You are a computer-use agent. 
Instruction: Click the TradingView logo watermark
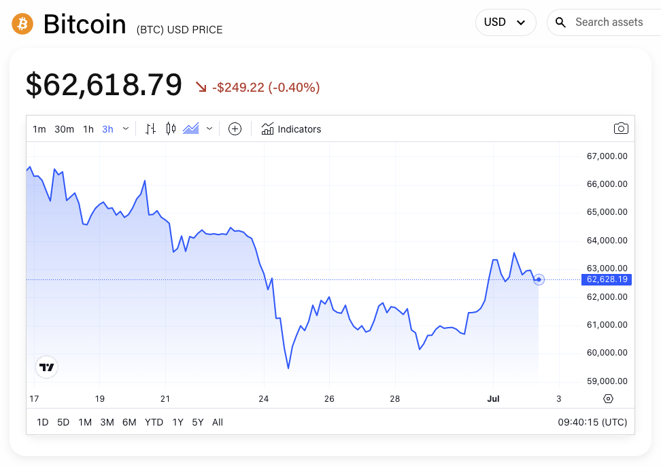click(46, 366)
